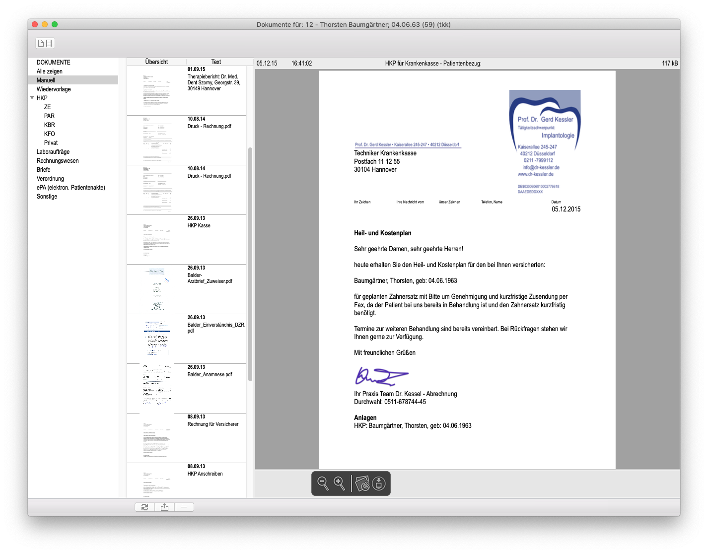Collapse the HKP tree node

pyautogui.click(x=32, y=98)
